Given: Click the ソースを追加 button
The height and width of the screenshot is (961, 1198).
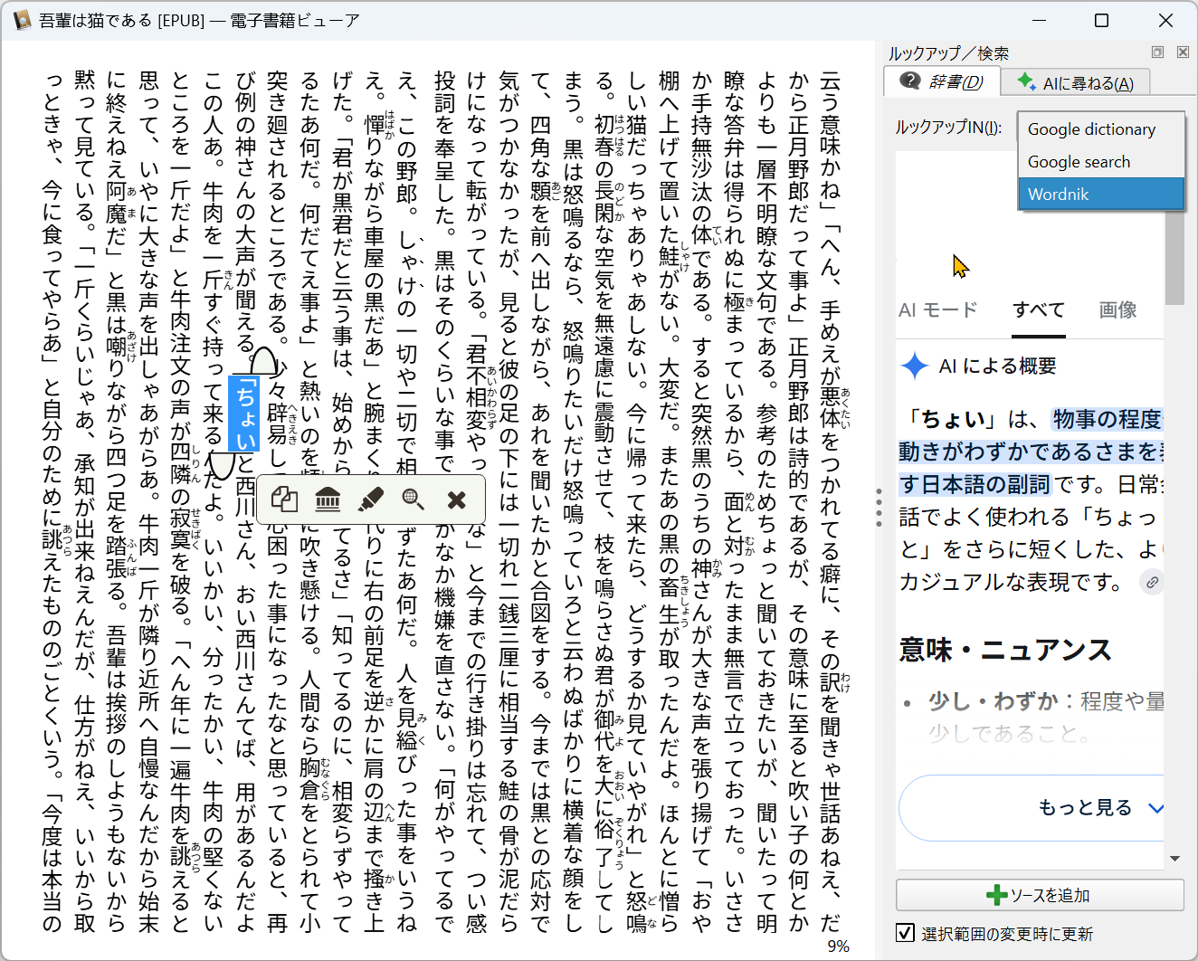Looking at the screenshot, I should tap(1040, 895).
